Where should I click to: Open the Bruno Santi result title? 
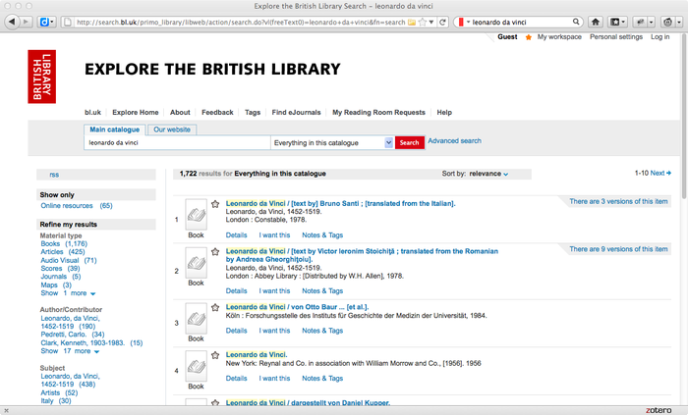[340, 203]
